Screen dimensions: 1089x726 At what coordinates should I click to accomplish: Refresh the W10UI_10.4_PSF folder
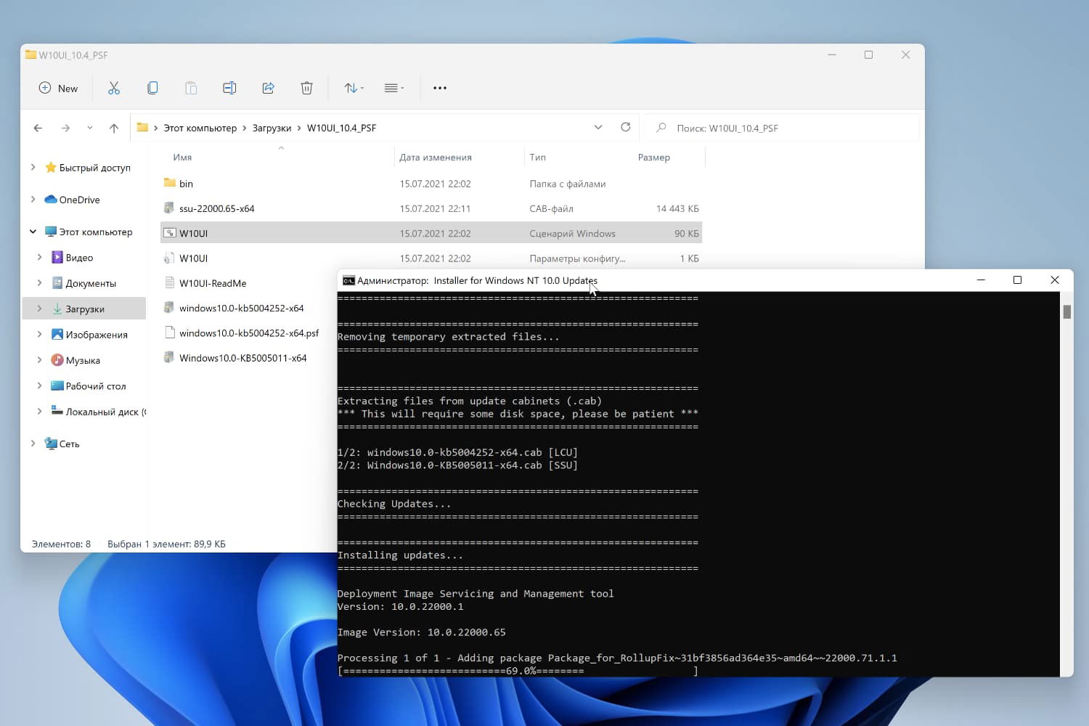click(x=626, y=127)
